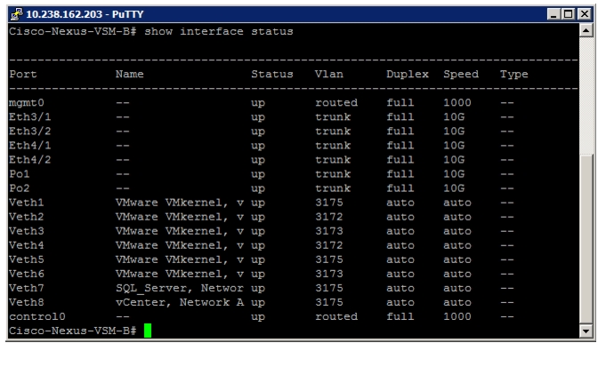Click the Eth3/1 port entry
598x367 pixels.
(30, 117)
